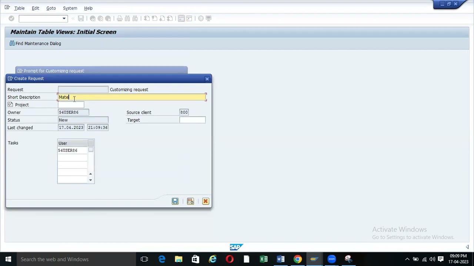The image size is (474, 266).
Task: Click the Project icon button
Action: 10,105
